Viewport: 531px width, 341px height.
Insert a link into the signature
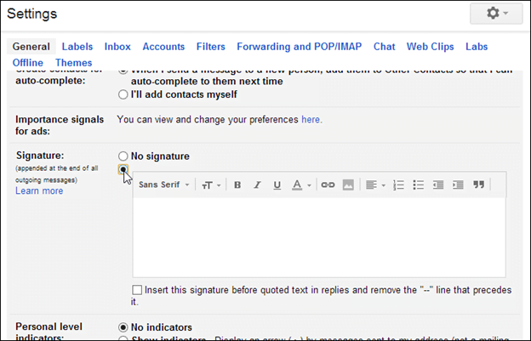pyautogui.click(x=328, y=185)
